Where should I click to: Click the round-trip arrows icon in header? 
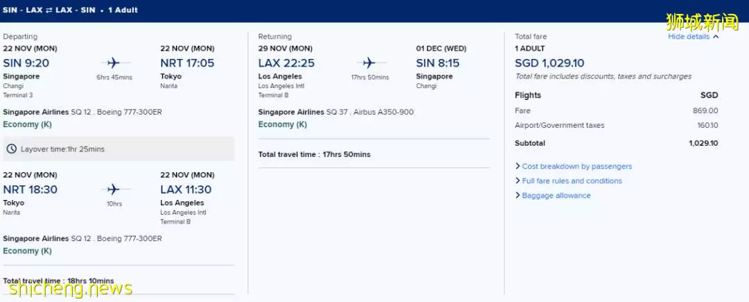click(49, 10)
